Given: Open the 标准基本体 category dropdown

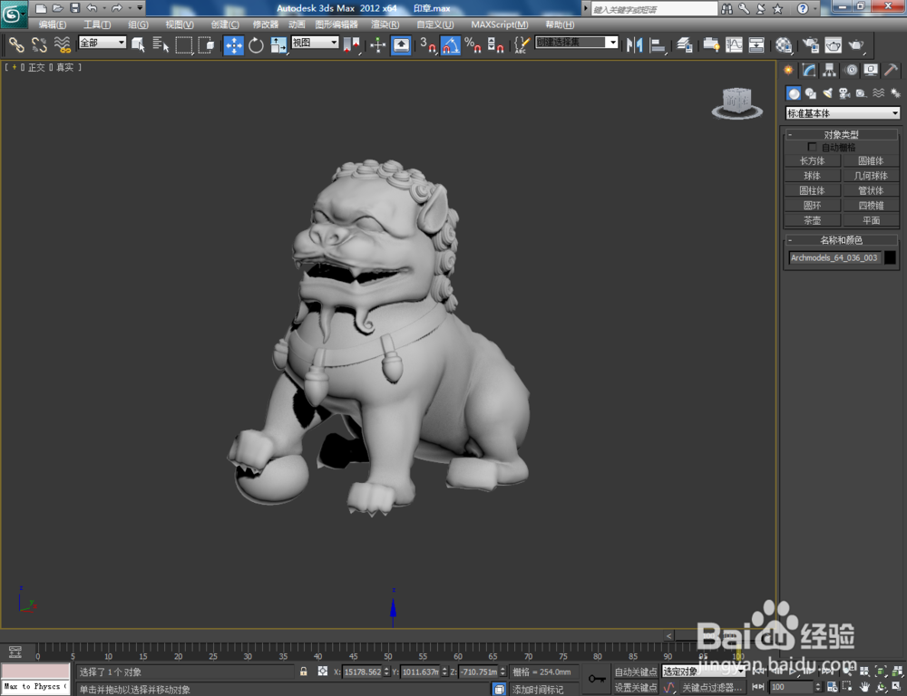Looking at the screenshot, I should pyautogui.click(x=843, y=113).
